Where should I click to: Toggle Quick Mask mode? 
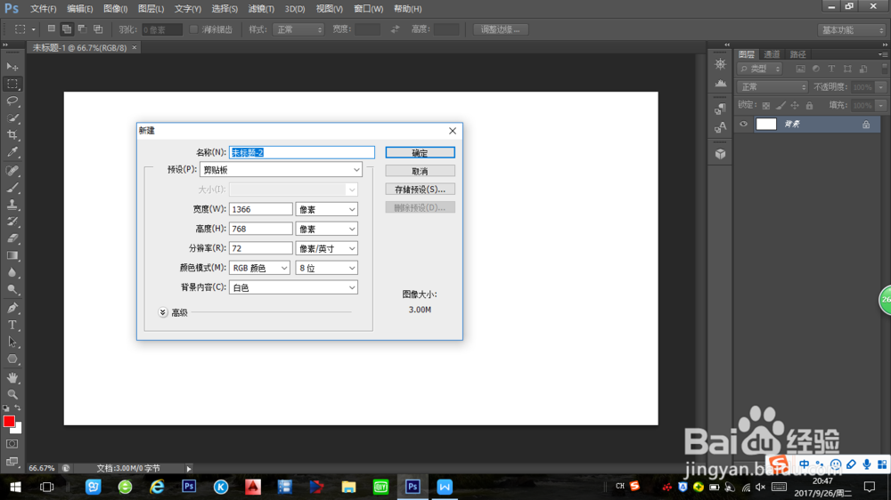(12, 444)
